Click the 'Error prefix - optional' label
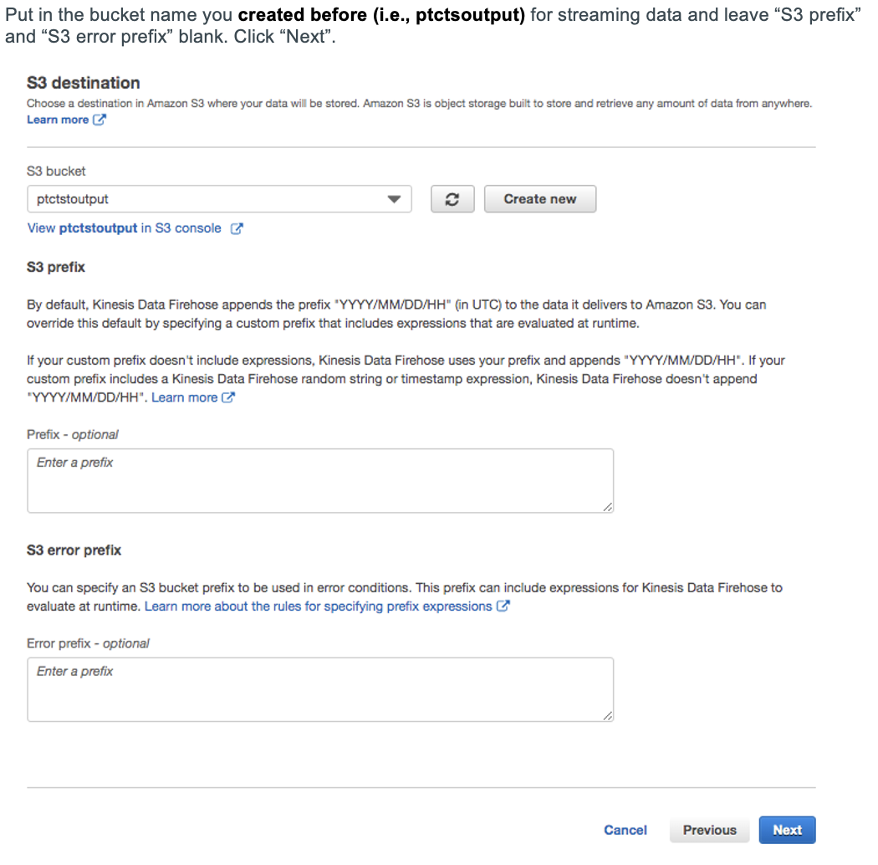 [88, 643]
